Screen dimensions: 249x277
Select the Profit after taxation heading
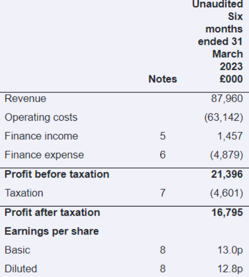(52, 212)
